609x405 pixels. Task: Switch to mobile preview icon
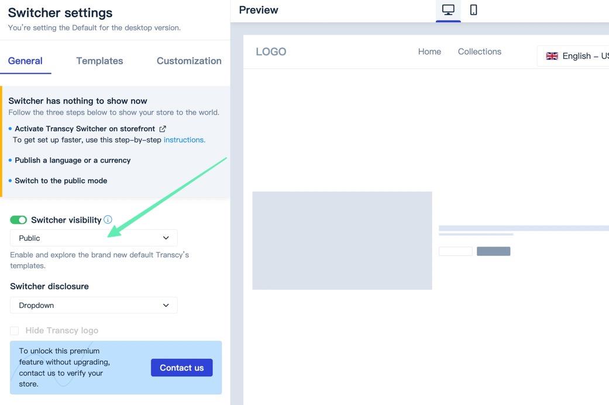pyautogui.click(x=473, y=10)
